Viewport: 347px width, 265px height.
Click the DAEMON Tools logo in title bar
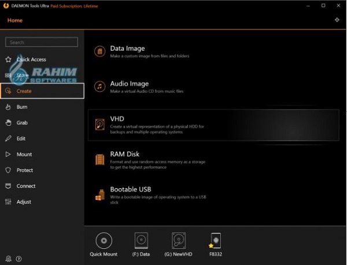pos(6,6)
